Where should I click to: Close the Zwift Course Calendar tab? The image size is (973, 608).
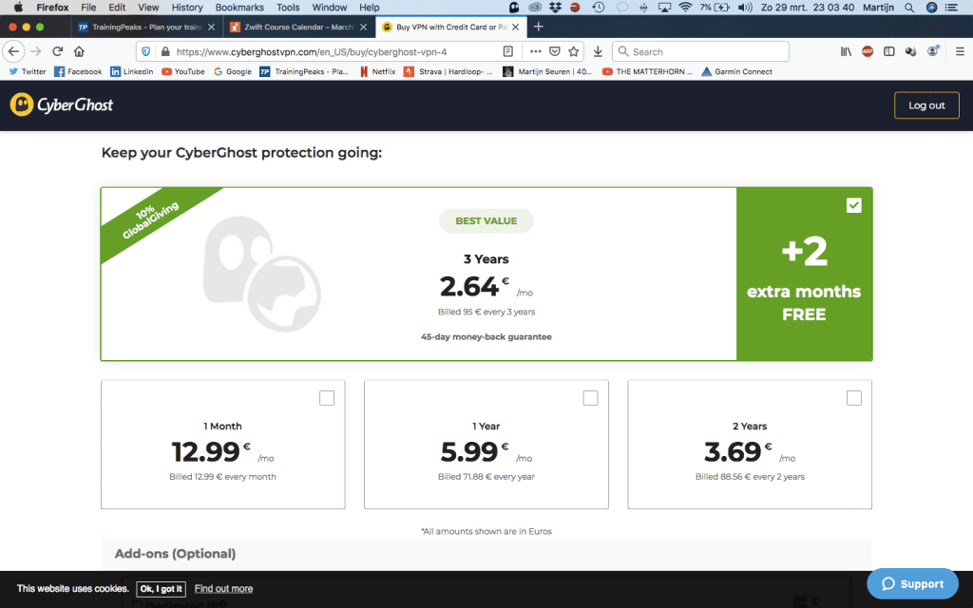pyautogui.click(x=364, y=27)
